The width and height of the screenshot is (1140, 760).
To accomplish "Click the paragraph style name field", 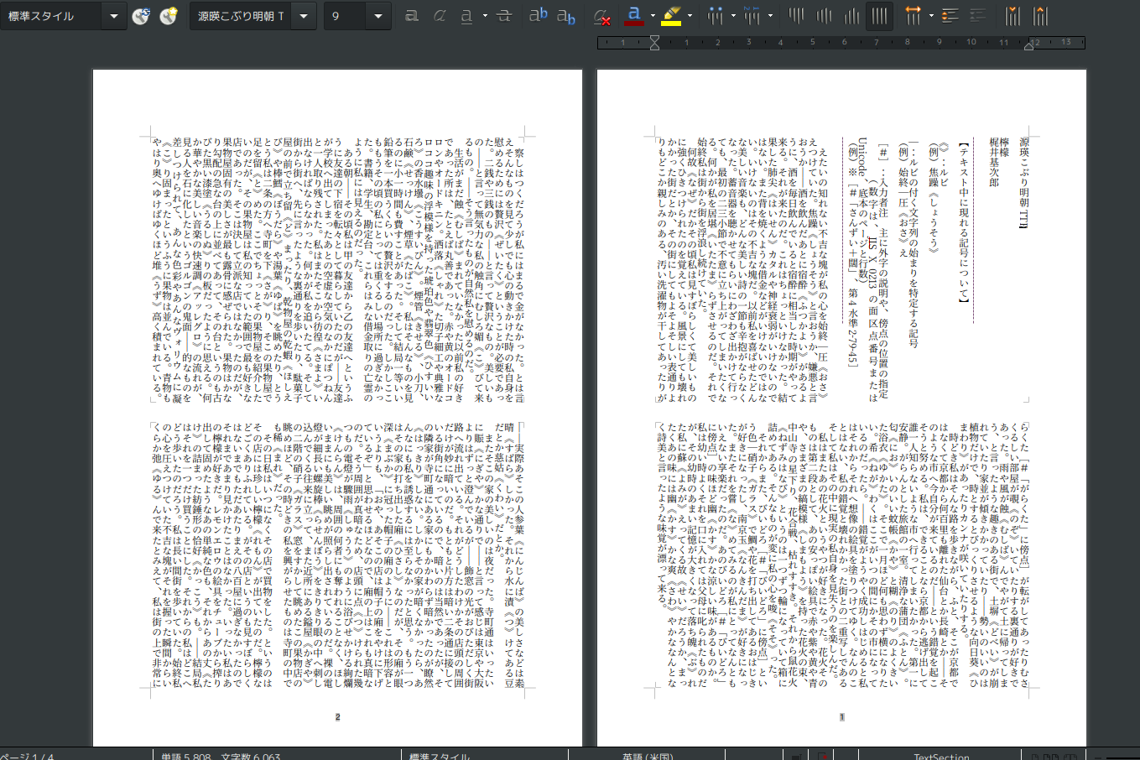I will coord(52,16).
